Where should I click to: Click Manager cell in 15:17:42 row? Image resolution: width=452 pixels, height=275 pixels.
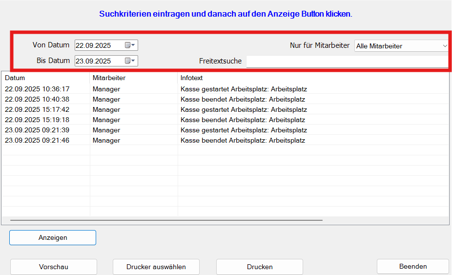(x=106, y=109)
